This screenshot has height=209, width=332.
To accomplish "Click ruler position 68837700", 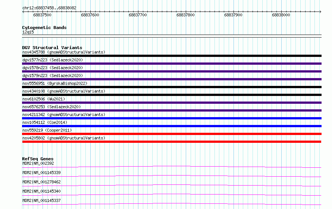I will (138, 15).
